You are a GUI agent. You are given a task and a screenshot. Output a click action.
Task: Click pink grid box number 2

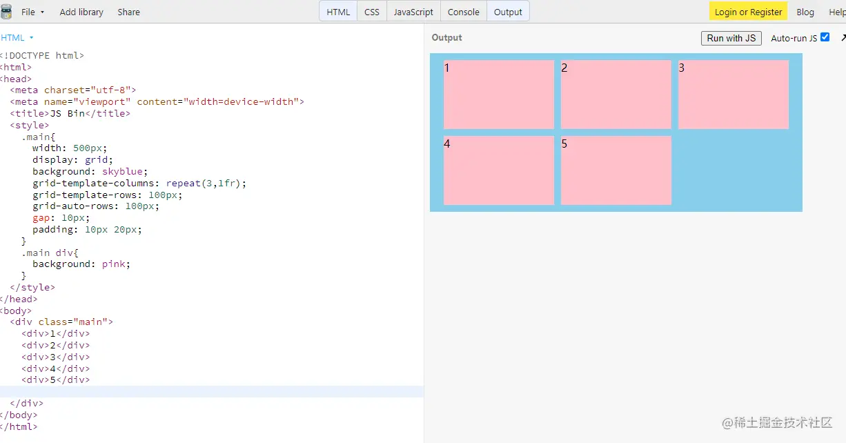click(x=616, y=95)
